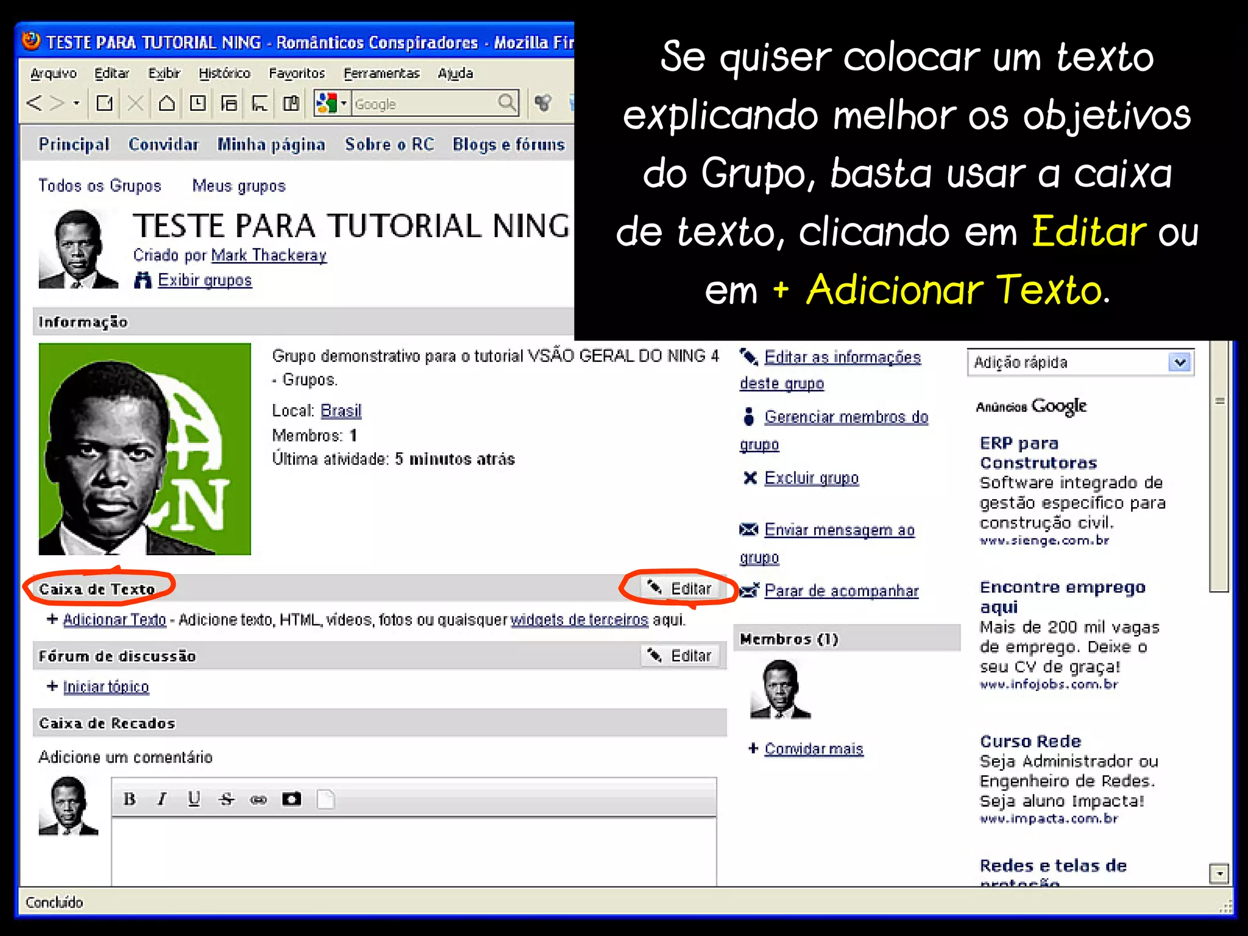
Task: Open a new tab with toolbar icon
Action: click(x=105, y=103)
